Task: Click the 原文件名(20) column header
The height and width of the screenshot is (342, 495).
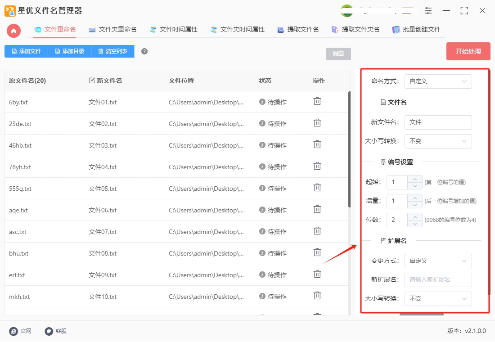Action: [x=27, y=81]
